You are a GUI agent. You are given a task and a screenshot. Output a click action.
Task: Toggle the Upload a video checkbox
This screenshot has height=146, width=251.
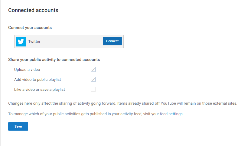tap(93, 69)
